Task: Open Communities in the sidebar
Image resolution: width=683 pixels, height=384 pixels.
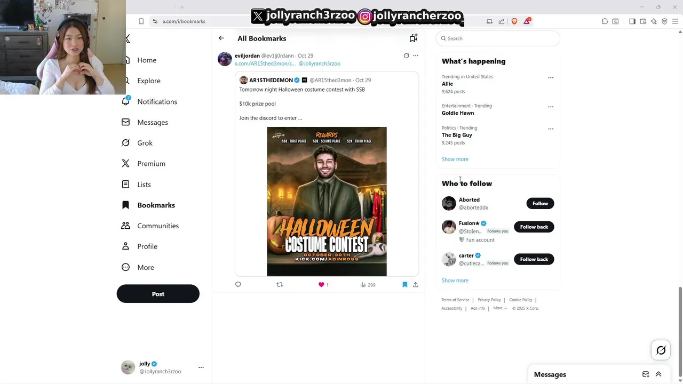Action: pos(158,226)
